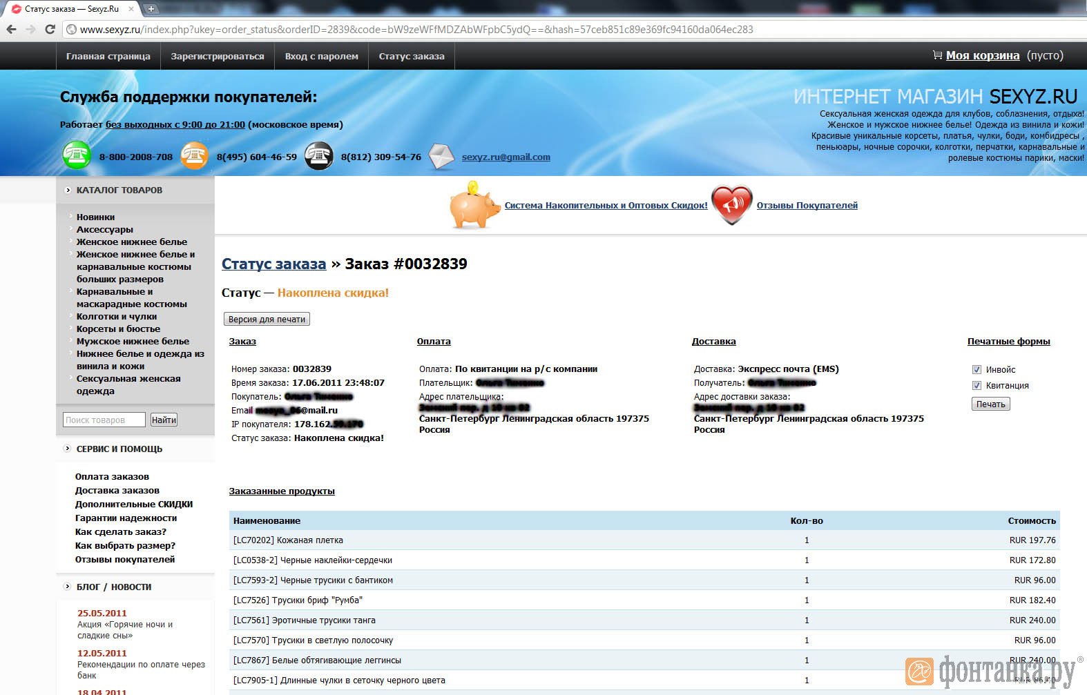Open the Статус заказа menu item

[x=412, y=56]
